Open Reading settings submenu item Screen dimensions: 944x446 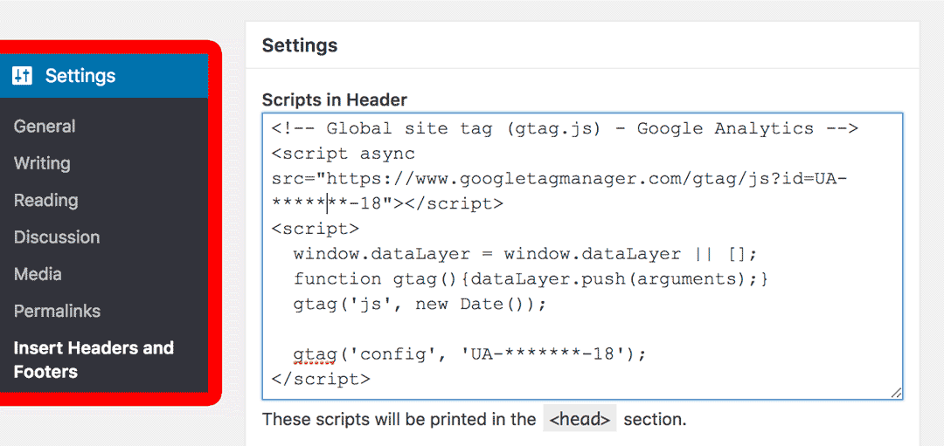[45, 200]
